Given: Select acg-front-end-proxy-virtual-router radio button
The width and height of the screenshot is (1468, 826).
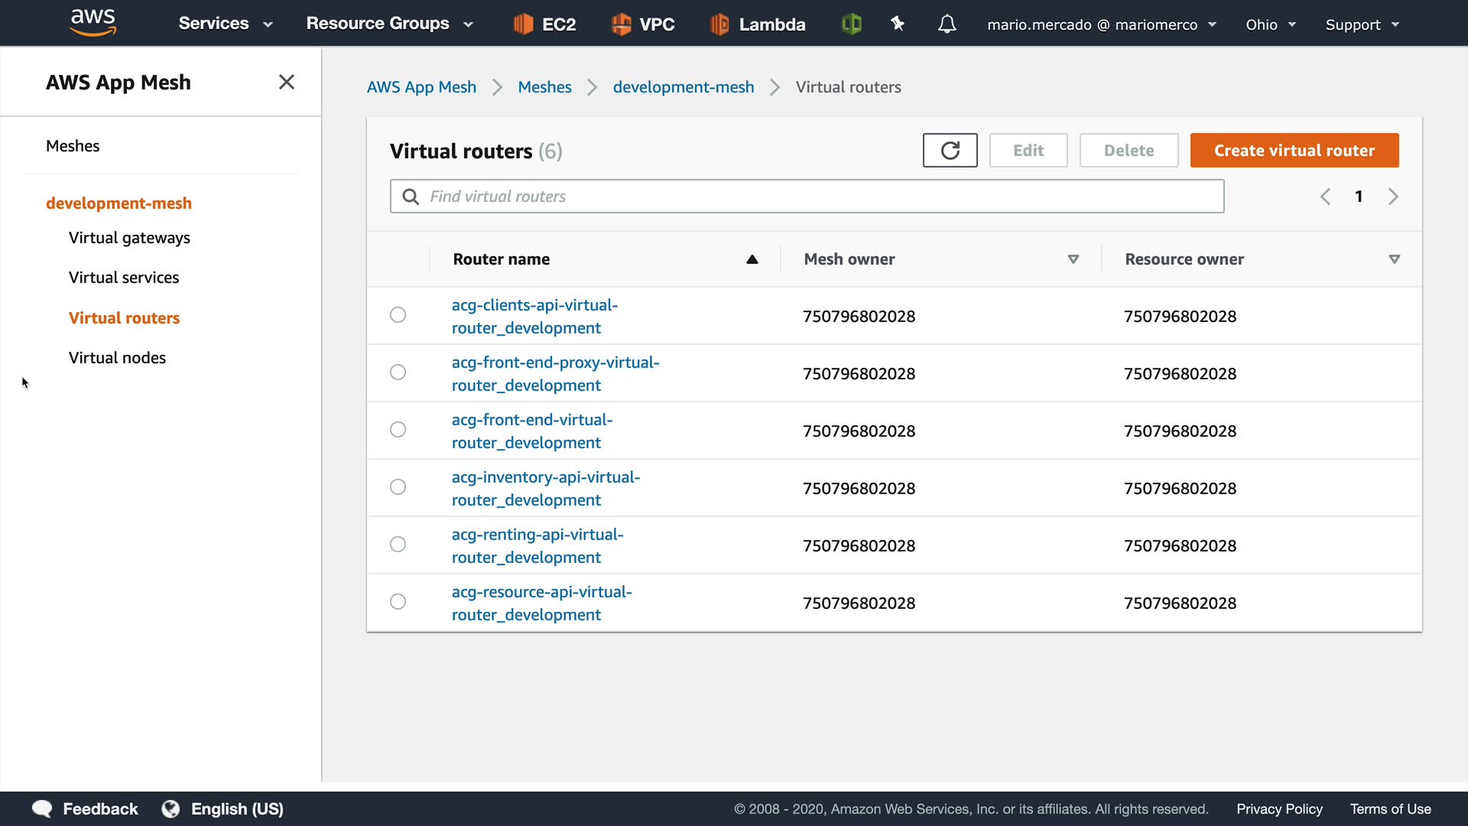Looking at the screenshot, I should click(x=398, y=372).
